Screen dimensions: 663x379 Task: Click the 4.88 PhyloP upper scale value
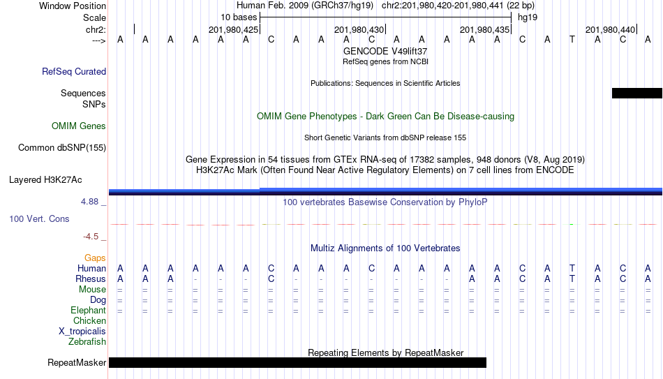pos(89,202)
